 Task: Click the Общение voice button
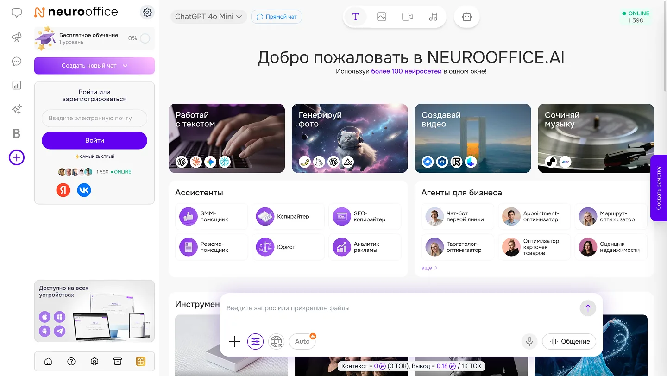tap(569, 342)
